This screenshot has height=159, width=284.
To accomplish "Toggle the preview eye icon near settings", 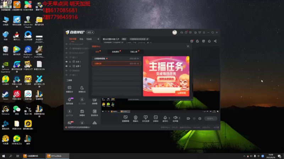I will coord(194,118).
